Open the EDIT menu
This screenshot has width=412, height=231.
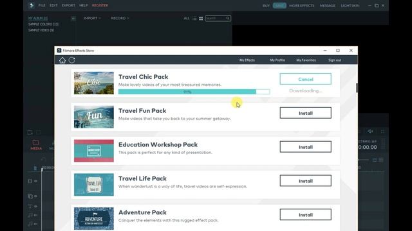[x=53, y=5]
